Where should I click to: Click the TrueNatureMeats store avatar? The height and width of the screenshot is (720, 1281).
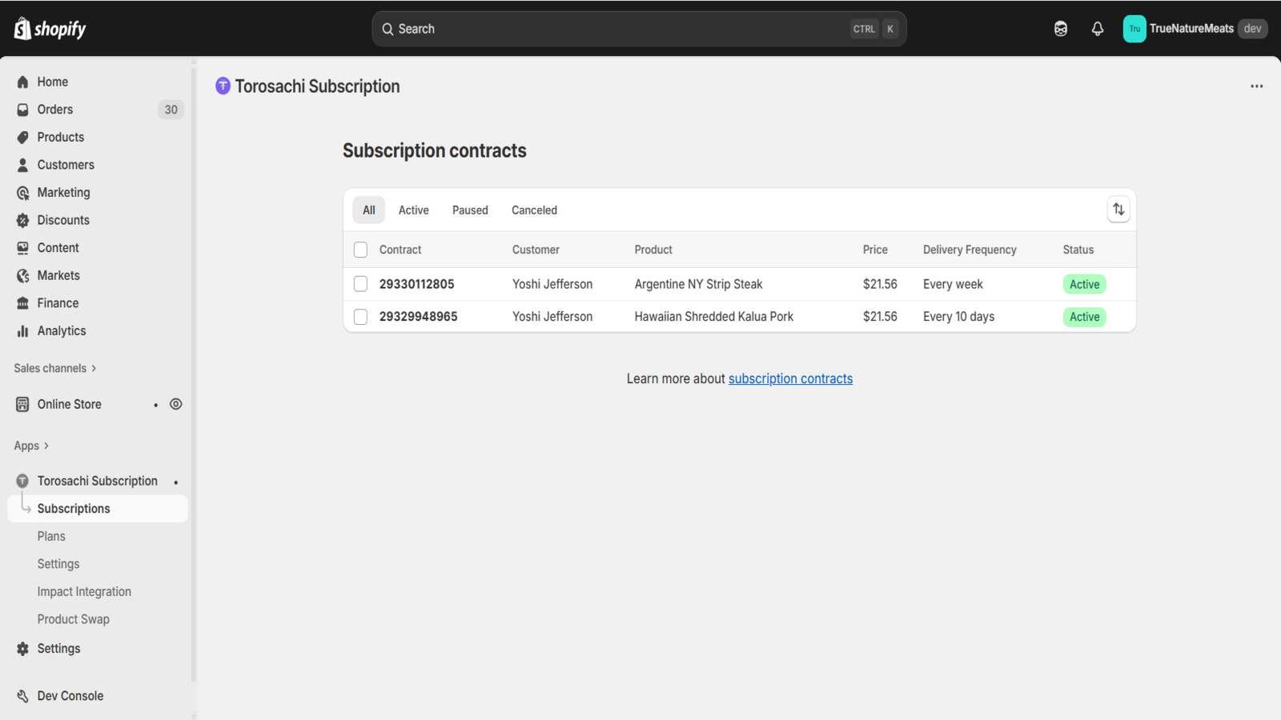(x=1134, y=29)
